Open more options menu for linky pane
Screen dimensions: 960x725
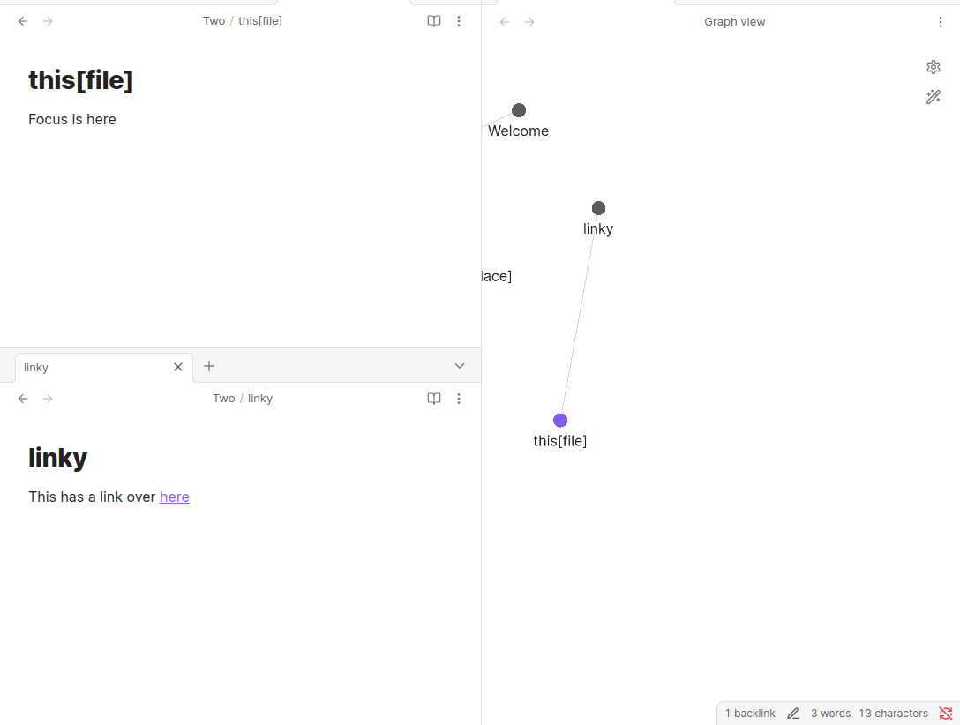pyautogui.click(x=459, y=399)
